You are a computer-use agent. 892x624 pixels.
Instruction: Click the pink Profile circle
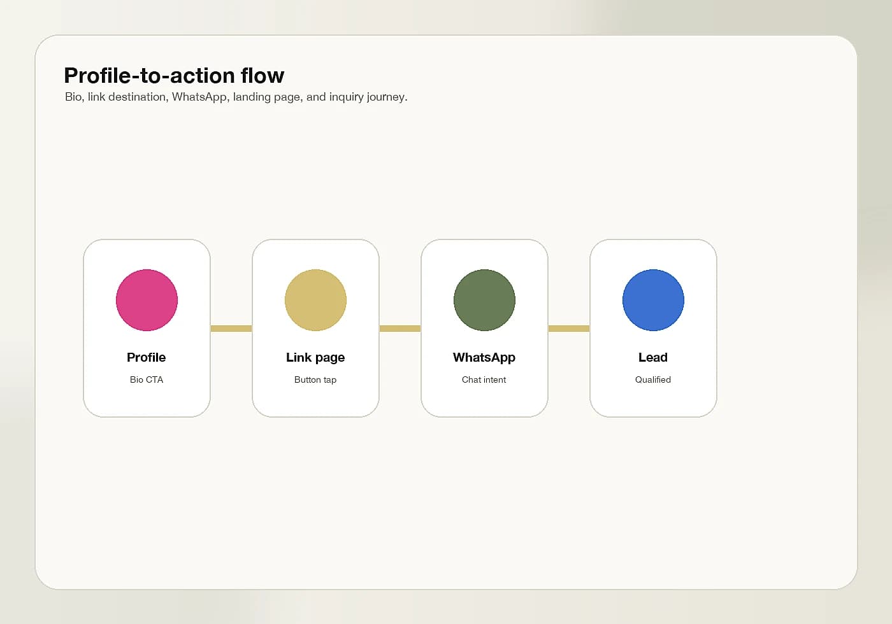click(x=147, y=300)
